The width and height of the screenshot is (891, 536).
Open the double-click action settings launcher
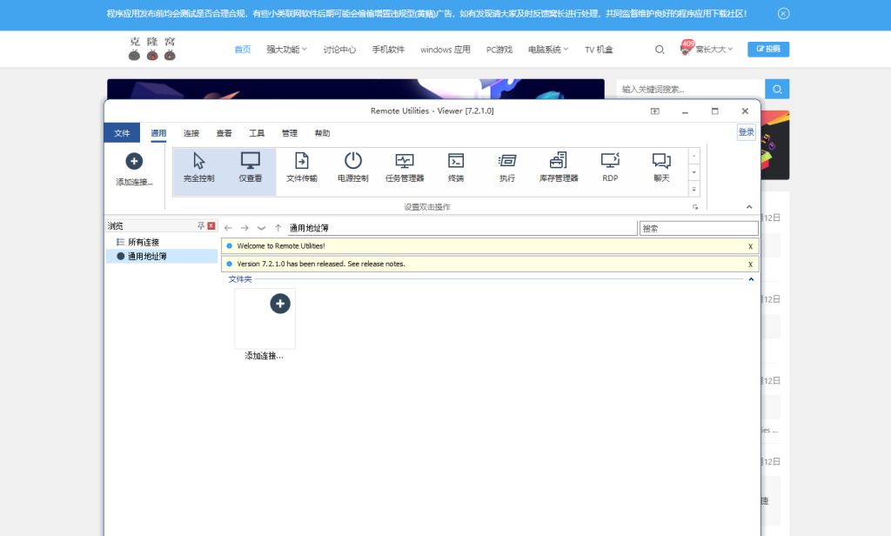pyautogui.click(x=695, y=207)
